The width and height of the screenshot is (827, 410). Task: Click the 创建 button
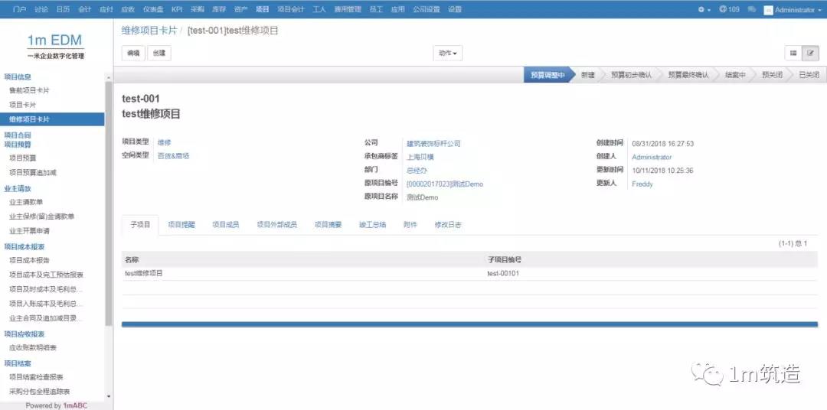(x=159, y=54)
